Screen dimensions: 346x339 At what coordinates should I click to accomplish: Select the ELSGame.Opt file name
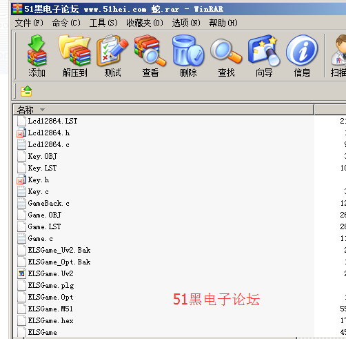[51, 298]
